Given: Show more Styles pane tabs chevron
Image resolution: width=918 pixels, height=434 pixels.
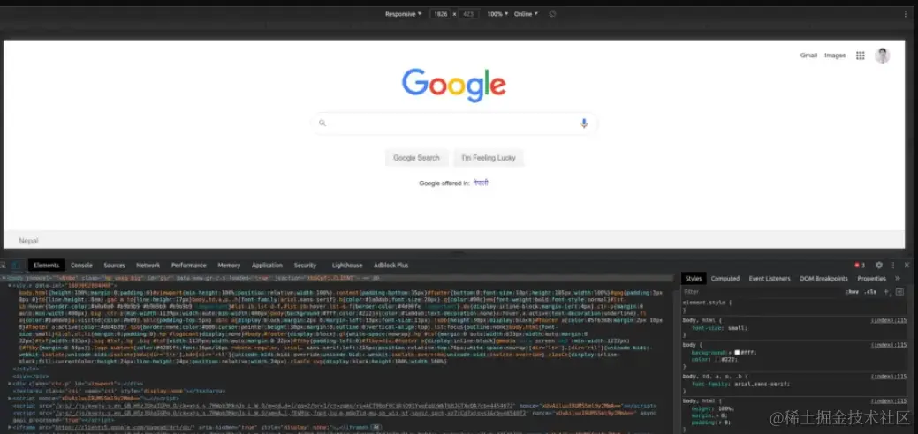Looking at the screenshot, I should click(898, 279).
